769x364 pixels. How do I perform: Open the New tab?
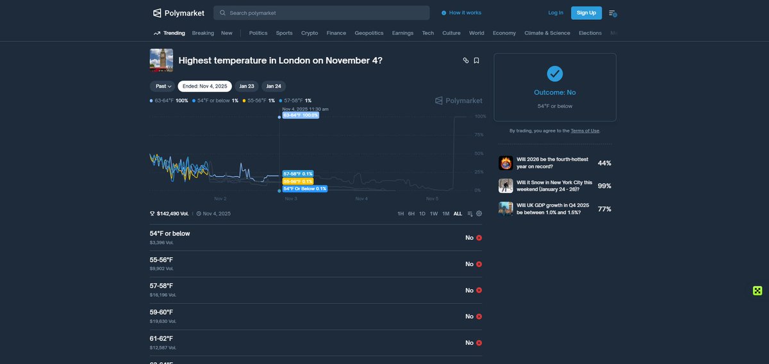[227, 33]
